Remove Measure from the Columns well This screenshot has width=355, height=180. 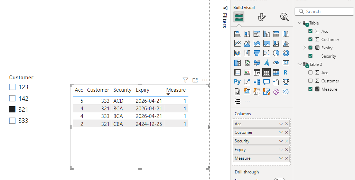point(287,158)
